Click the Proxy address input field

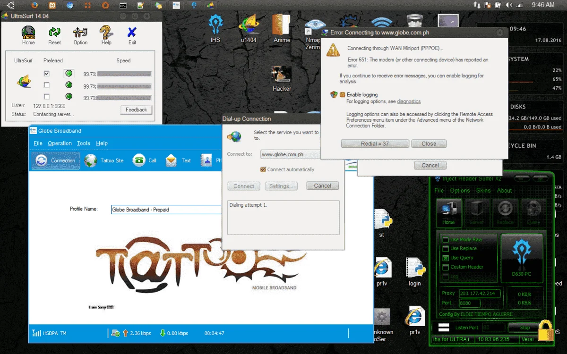pos(480,294)
